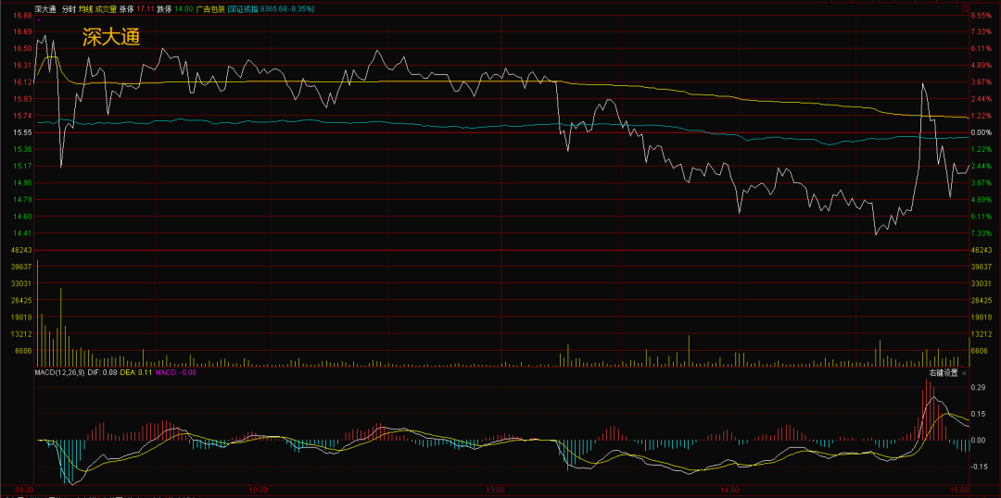
Task: Click the MACD(12,26,9) indicator title
Action: click(x=59, y=372)
